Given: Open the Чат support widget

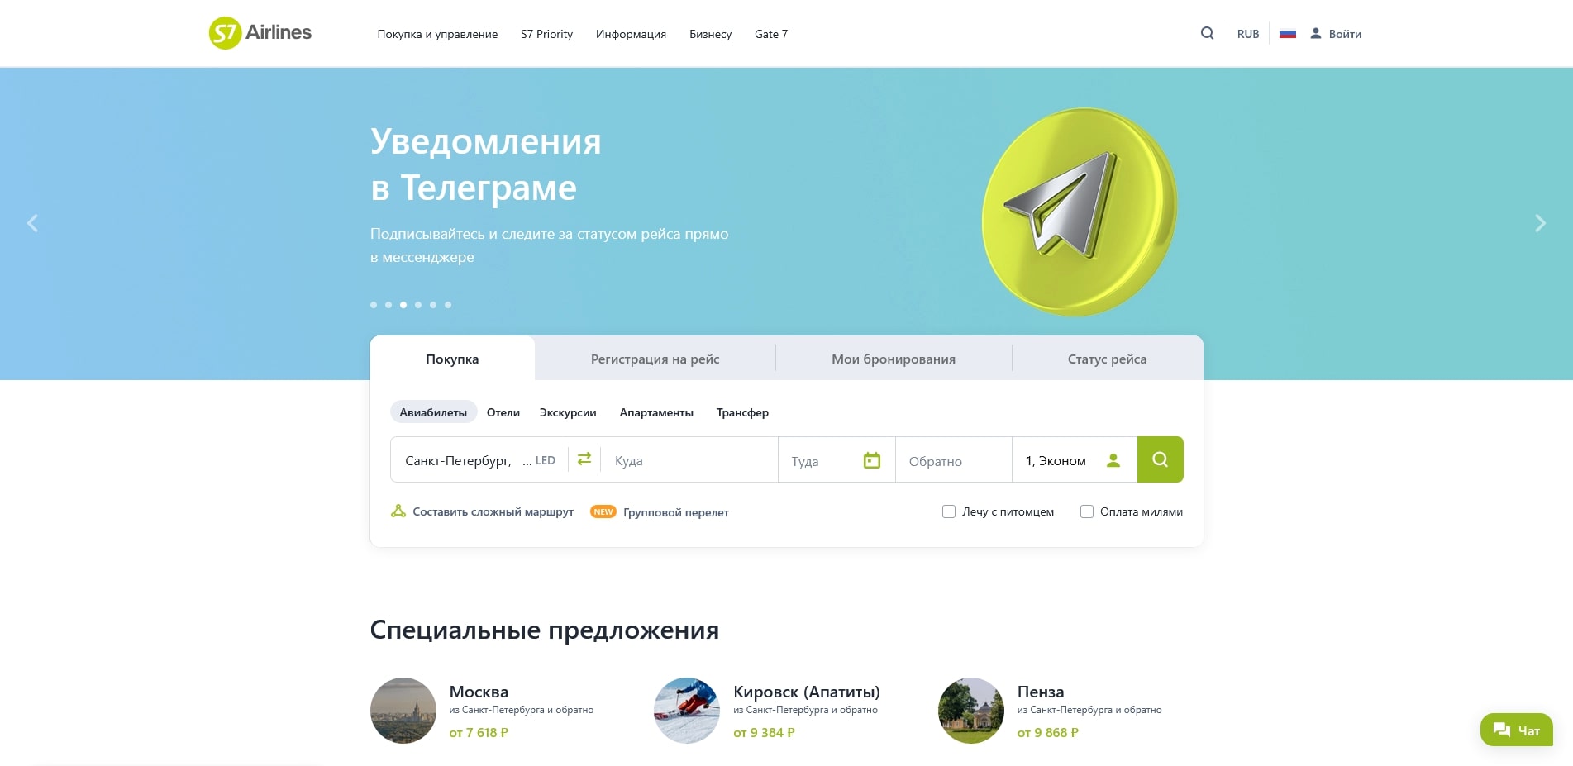Looking at the screenshot, I should [x=1516, y=730].
